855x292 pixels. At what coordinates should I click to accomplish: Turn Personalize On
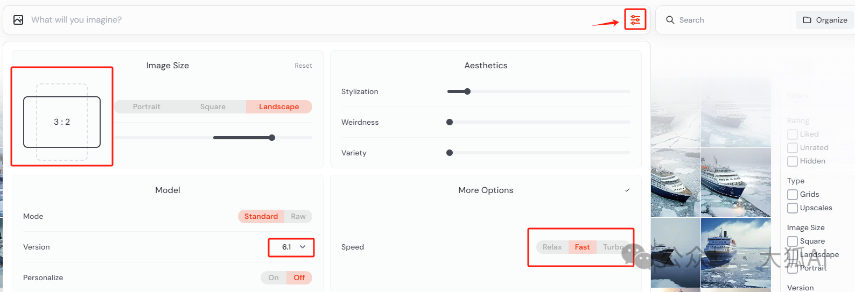[x=274, y=277]
